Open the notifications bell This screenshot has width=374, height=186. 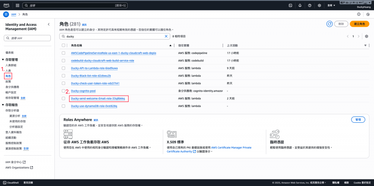coord(300,5)
